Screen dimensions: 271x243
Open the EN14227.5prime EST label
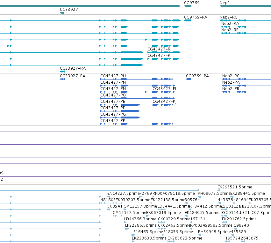coord(124,194)
